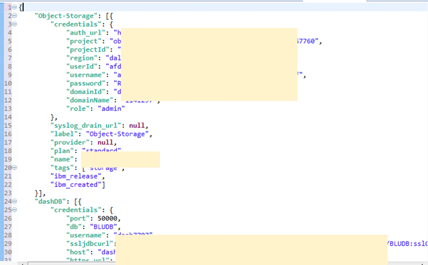
Task: Click line number 23 in the gutter
Action: [x=8, y=193]
